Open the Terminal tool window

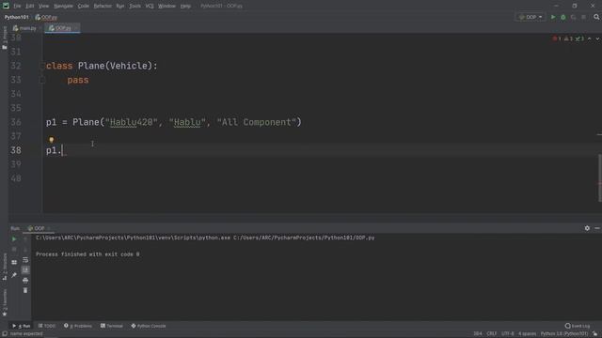point(112,326)
